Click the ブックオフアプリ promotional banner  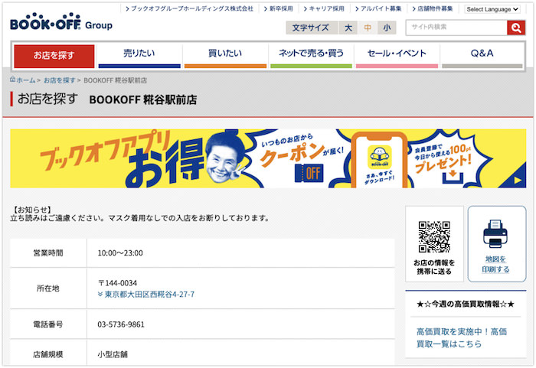[268, 158]
